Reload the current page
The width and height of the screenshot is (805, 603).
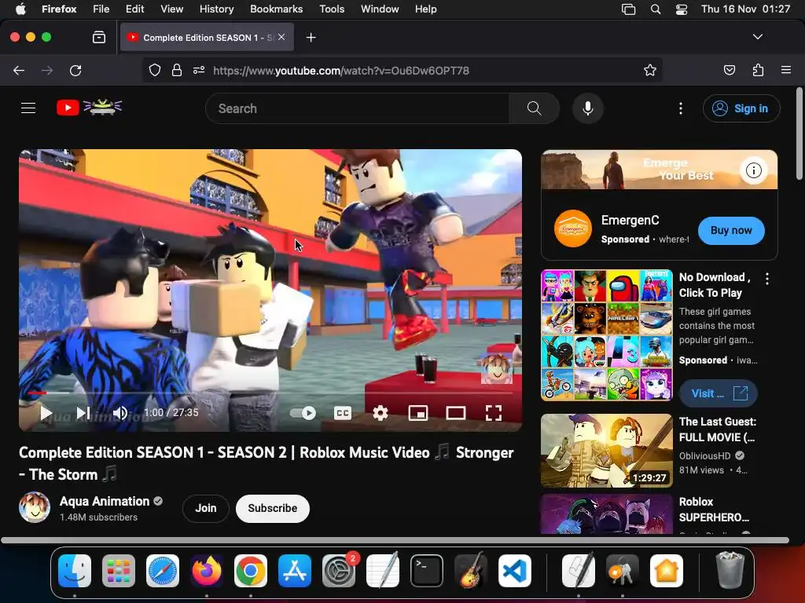coord(75,70)
